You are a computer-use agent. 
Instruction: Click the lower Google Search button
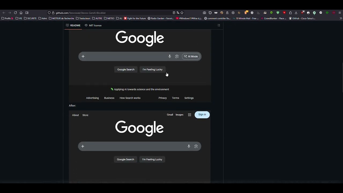(x=125, y=159)
